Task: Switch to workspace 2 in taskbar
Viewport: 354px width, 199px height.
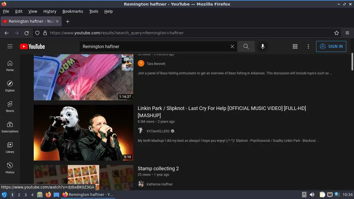Action: [19, 195]
